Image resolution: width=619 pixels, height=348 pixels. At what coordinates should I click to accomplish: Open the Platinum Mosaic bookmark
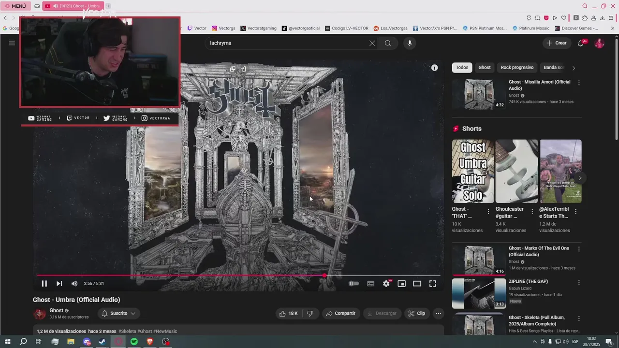point(531,28)
